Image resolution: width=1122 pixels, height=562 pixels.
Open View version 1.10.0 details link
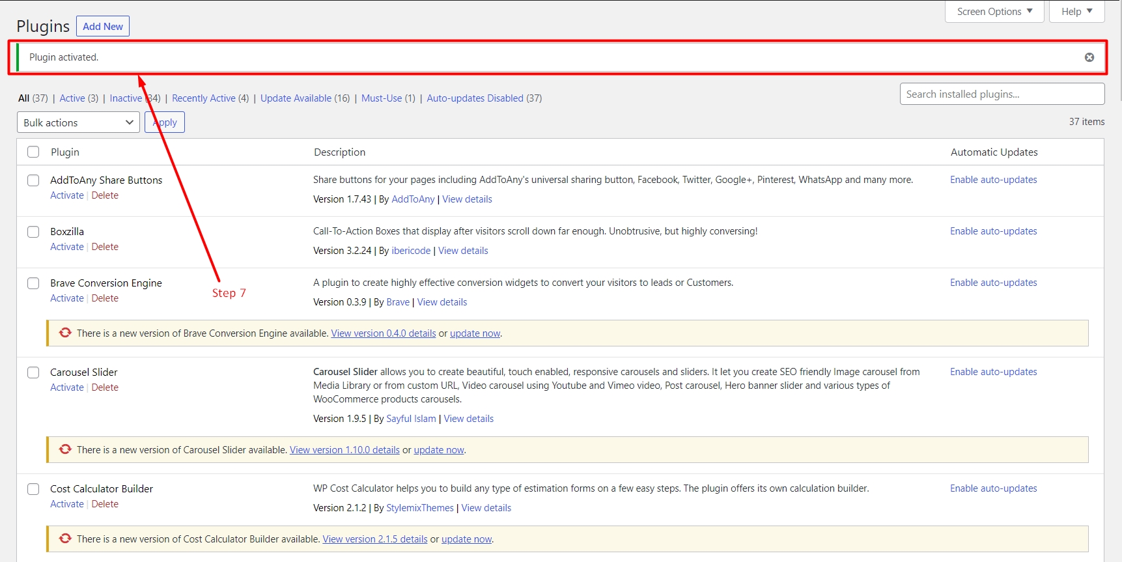344,450
